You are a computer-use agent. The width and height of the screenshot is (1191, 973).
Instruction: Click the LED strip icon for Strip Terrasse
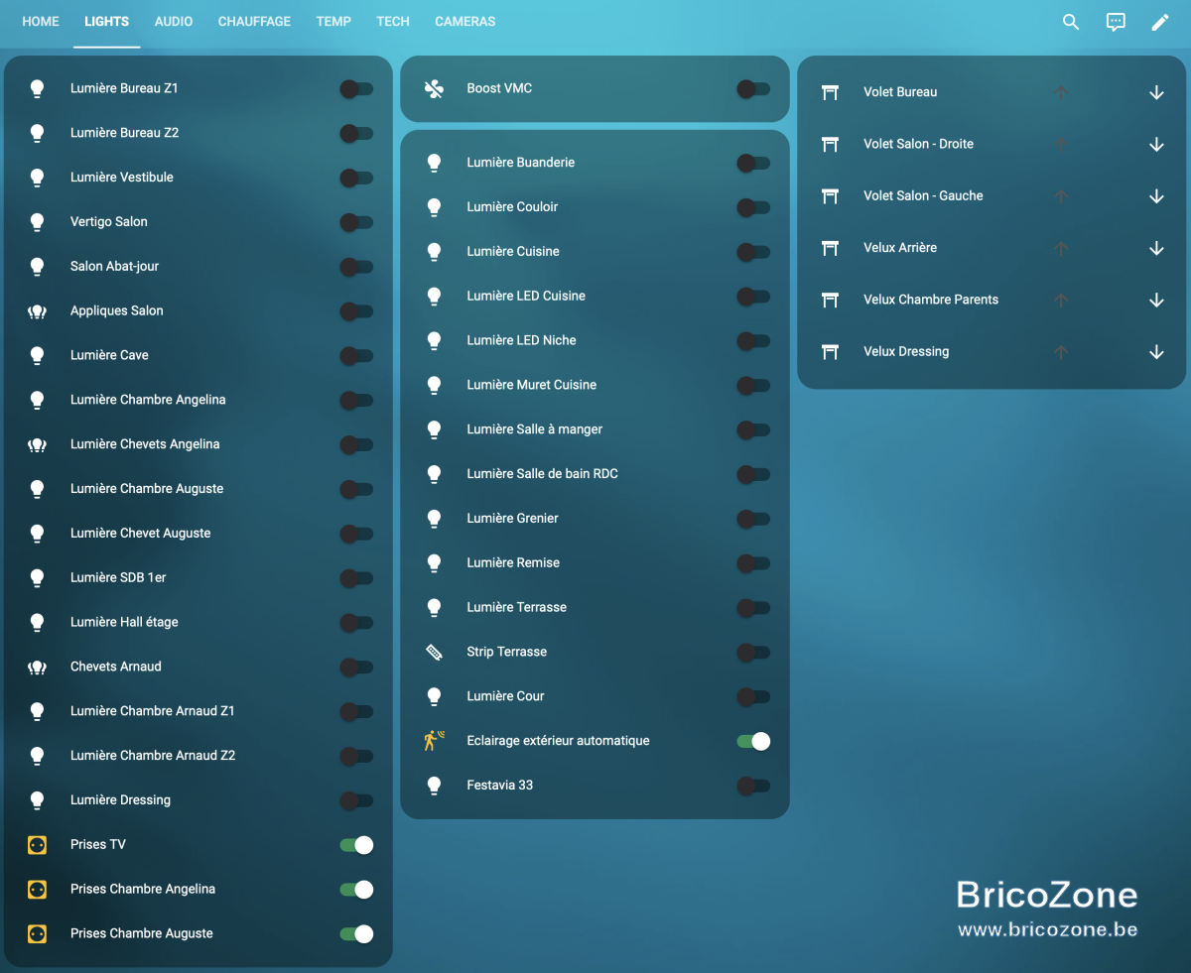pos(434,653)
